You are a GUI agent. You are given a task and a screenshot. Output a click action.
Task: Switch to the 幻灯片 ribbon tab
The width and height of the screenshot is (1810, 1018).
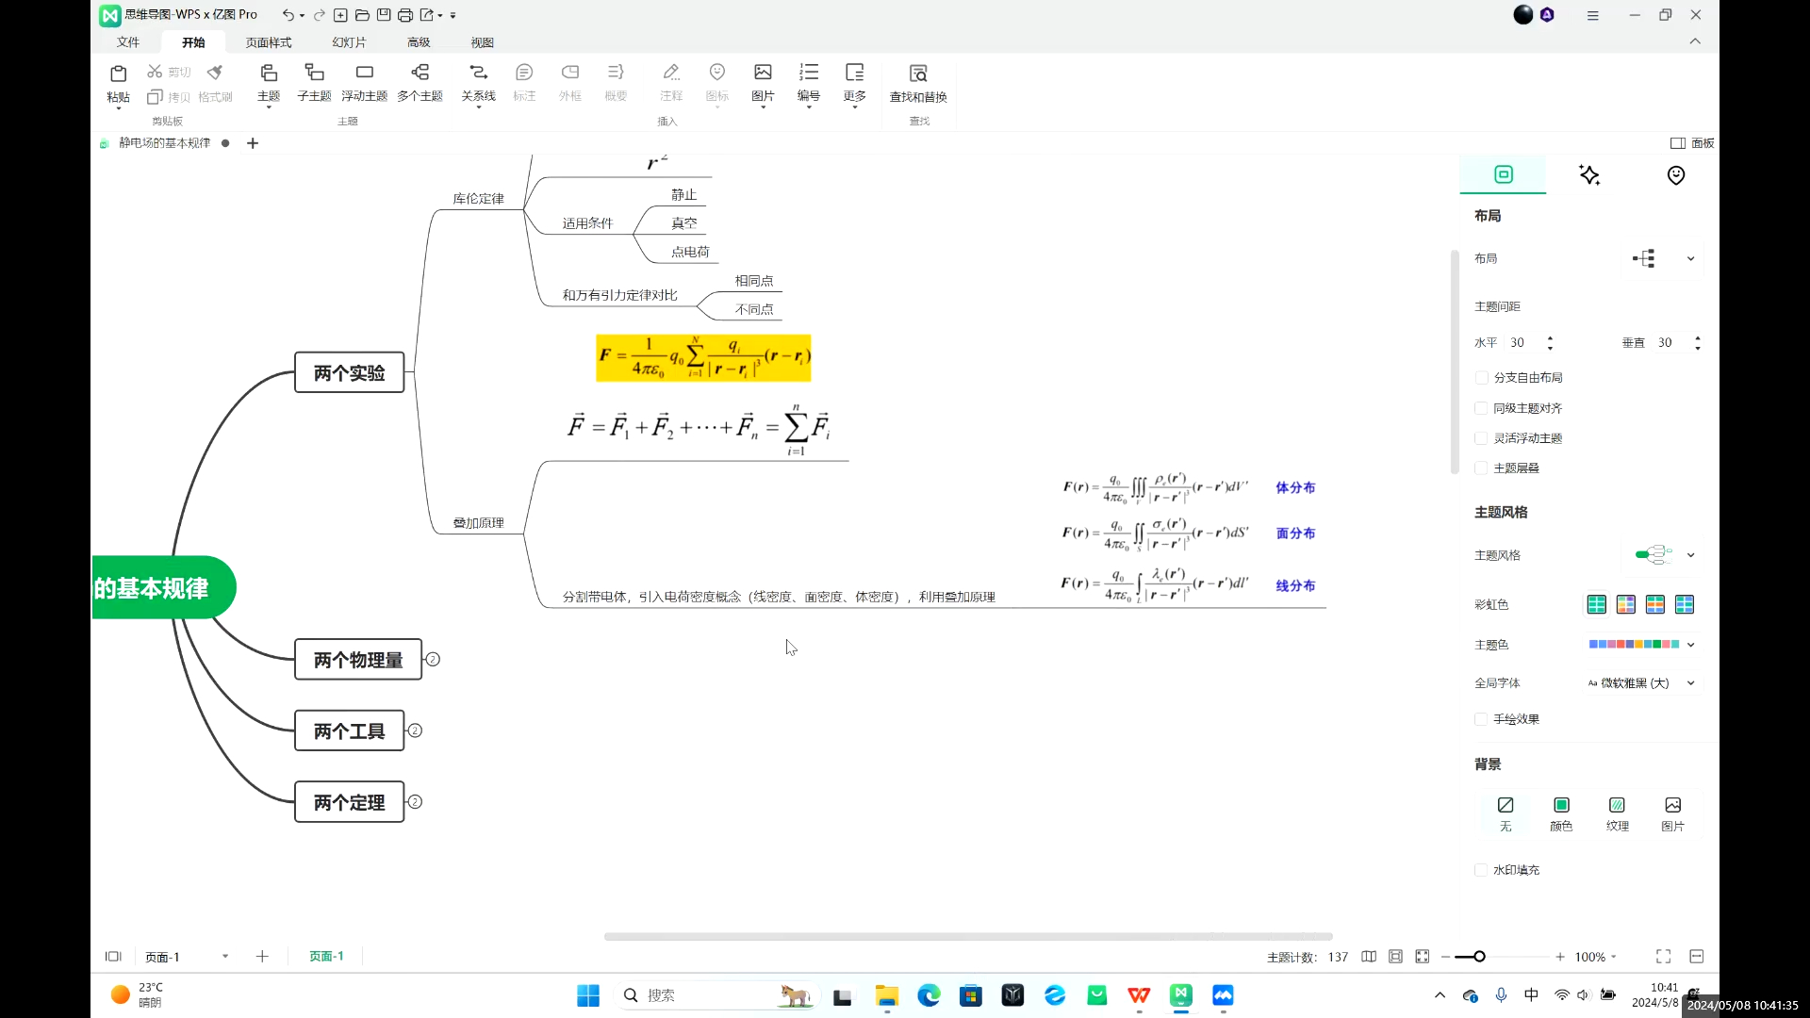349,42
